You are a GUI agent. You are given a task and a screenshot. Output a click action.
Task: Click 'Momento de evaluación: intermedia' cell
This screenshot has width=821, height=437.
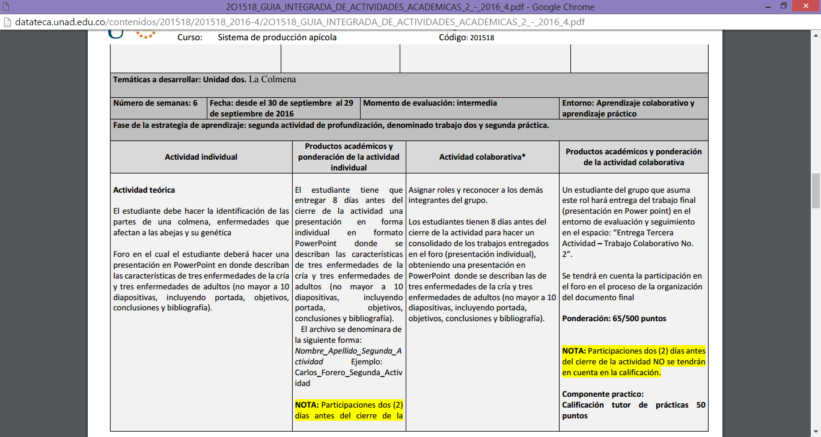pos(460,108)
